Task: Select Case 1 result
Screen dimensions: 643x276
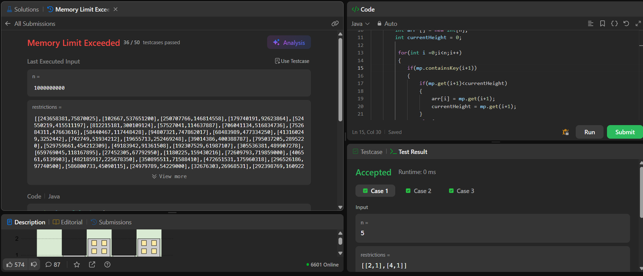Action: click(x=375, y=191)
